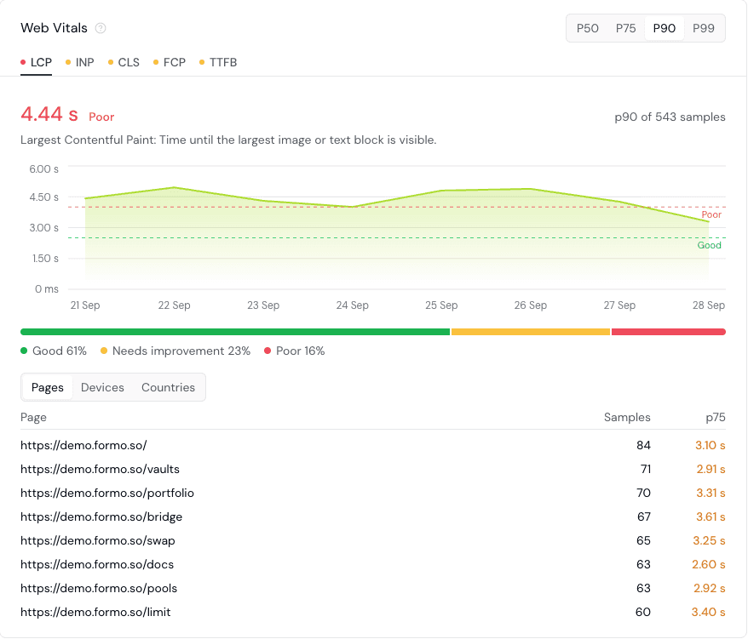
Task: Open the FCP metric tab
Action: (x=170, y=62)
